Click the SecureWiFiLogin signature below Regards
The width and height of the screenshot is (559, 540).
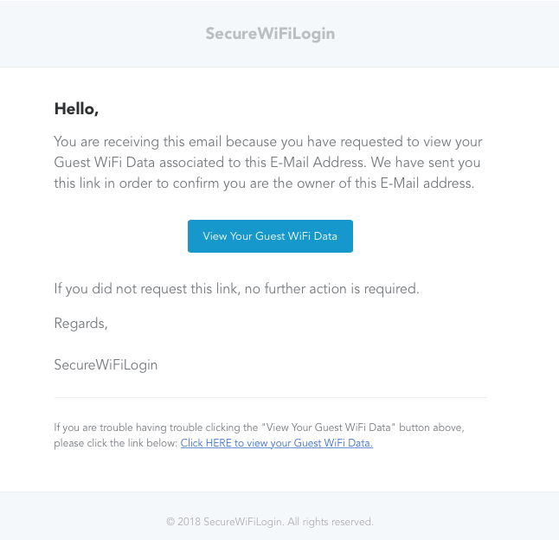(106, 365)
